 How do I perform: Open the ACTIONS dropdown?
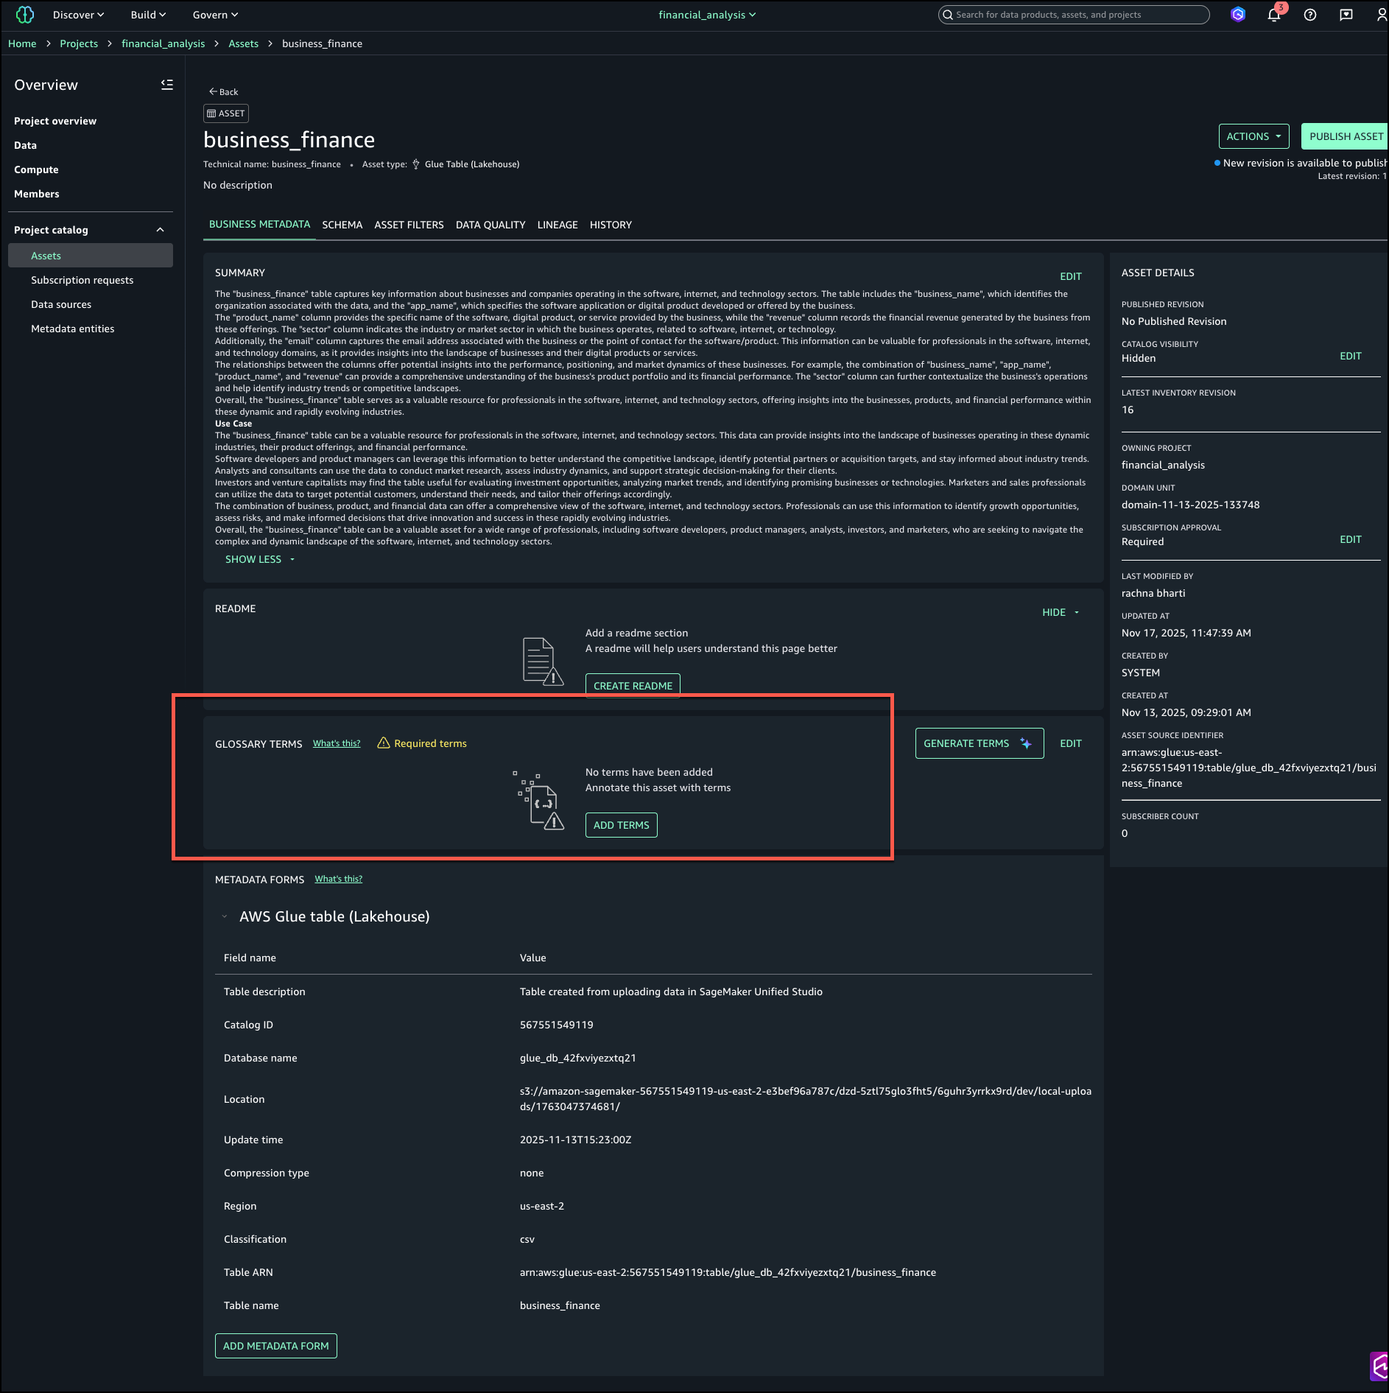(1254, 136)
